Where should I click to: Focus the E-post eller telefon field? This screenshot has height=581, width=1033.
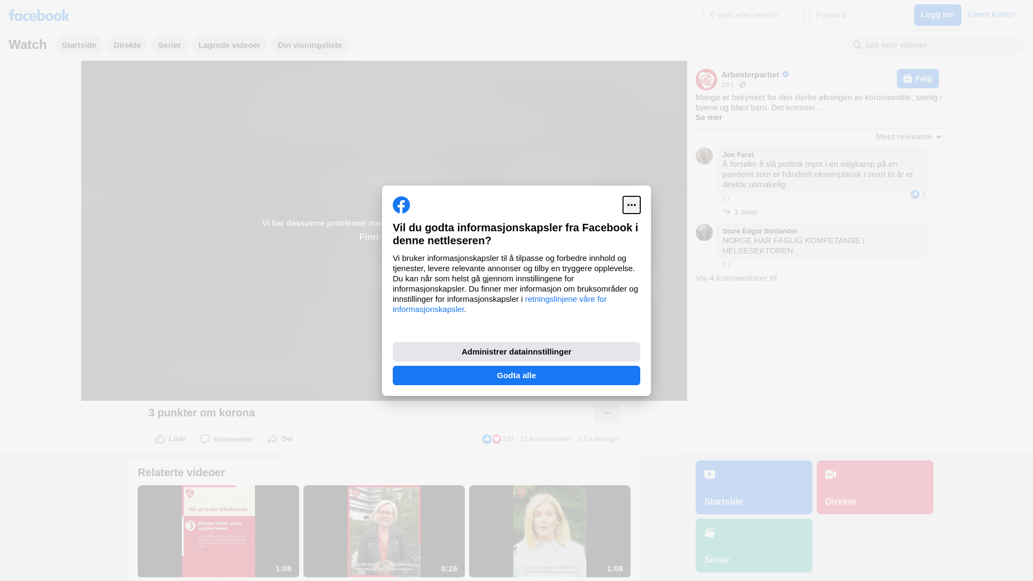pyautogui.click(x=754, y=15)
